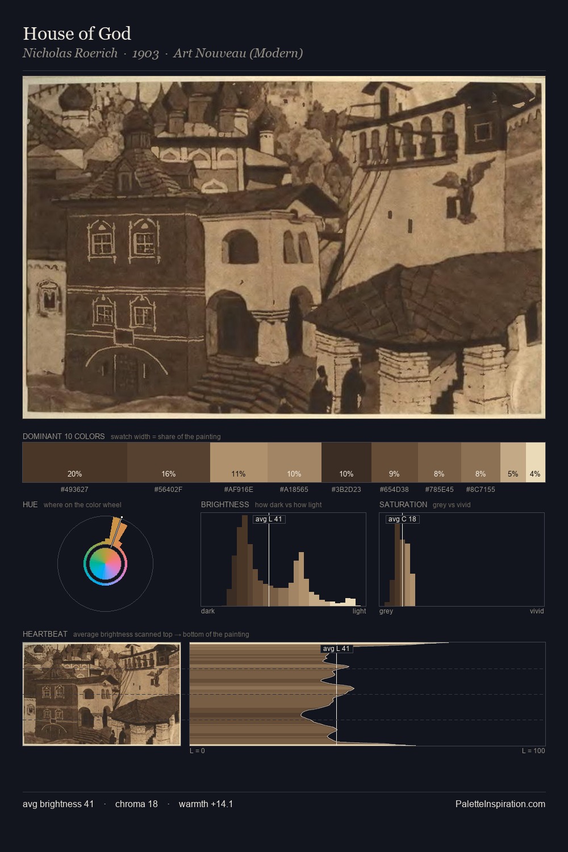Click 'warmth +14.1' footer text

[x=206, y=804]
